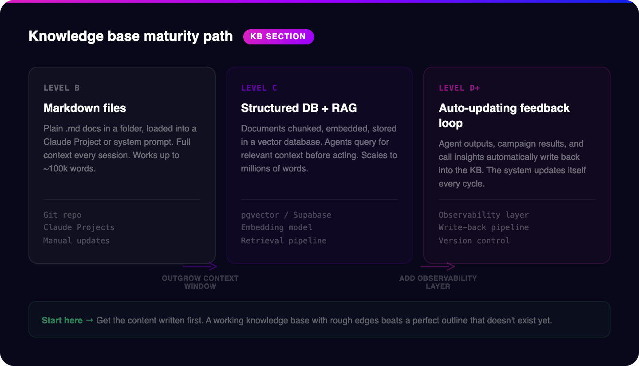Click the "Plain .md docs in a folder" description
639x366 pixels.
click(x=120, y=149)
